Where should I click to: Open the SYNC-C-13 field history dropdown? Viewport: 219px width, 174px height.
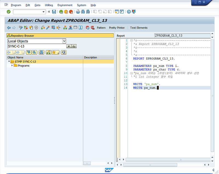(69, 46)
